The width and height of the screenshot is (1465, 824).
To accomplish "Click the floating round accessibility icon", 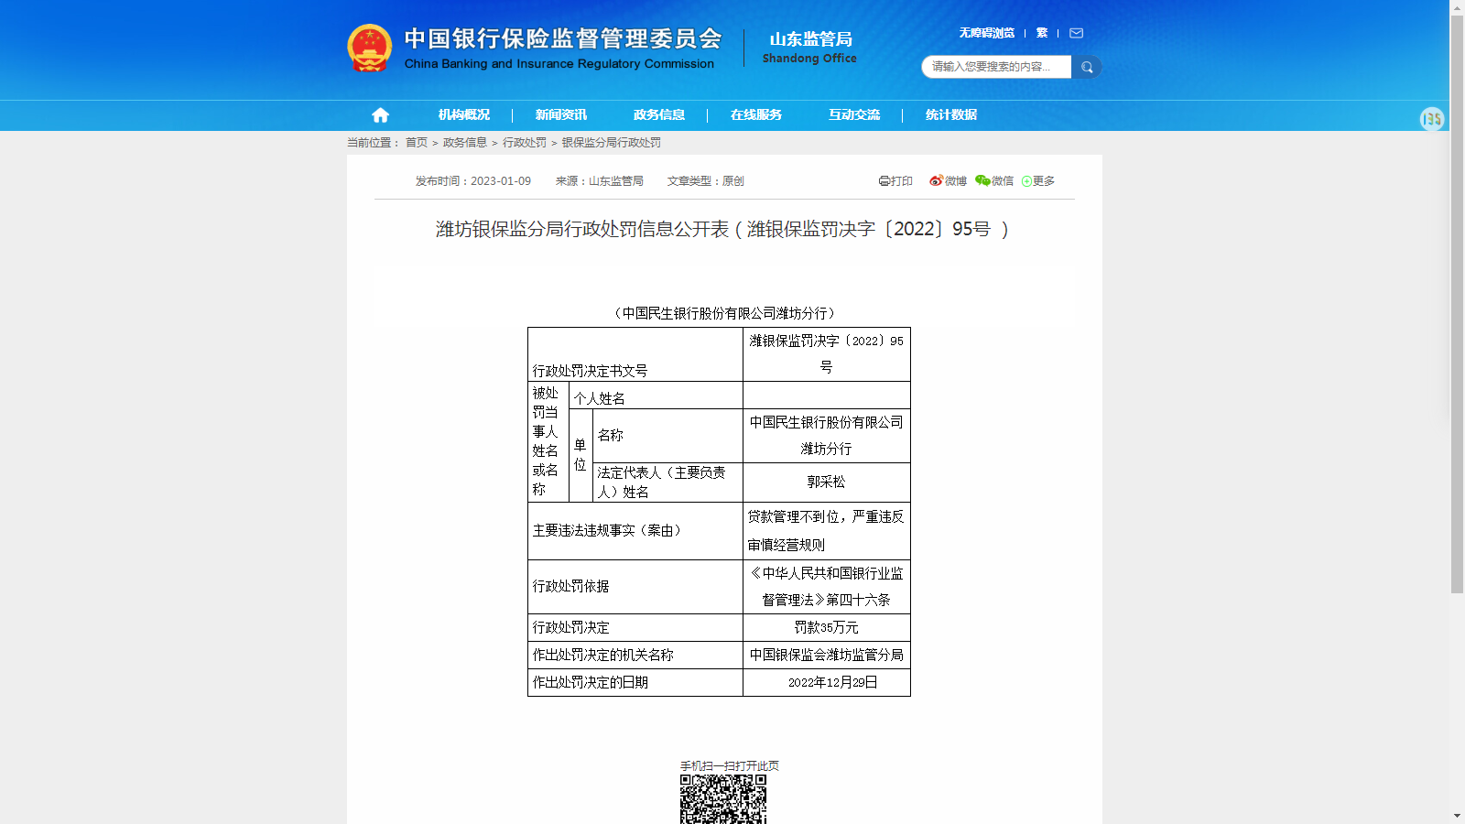I will pos(1432,118).
